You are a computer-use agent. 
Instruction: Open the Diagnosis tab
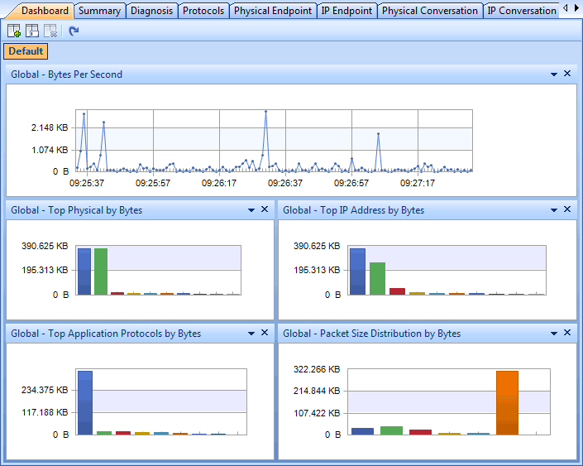(x=152, y=11)
